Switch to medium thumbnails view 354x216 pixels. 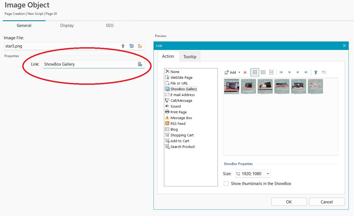pos(263,72)
